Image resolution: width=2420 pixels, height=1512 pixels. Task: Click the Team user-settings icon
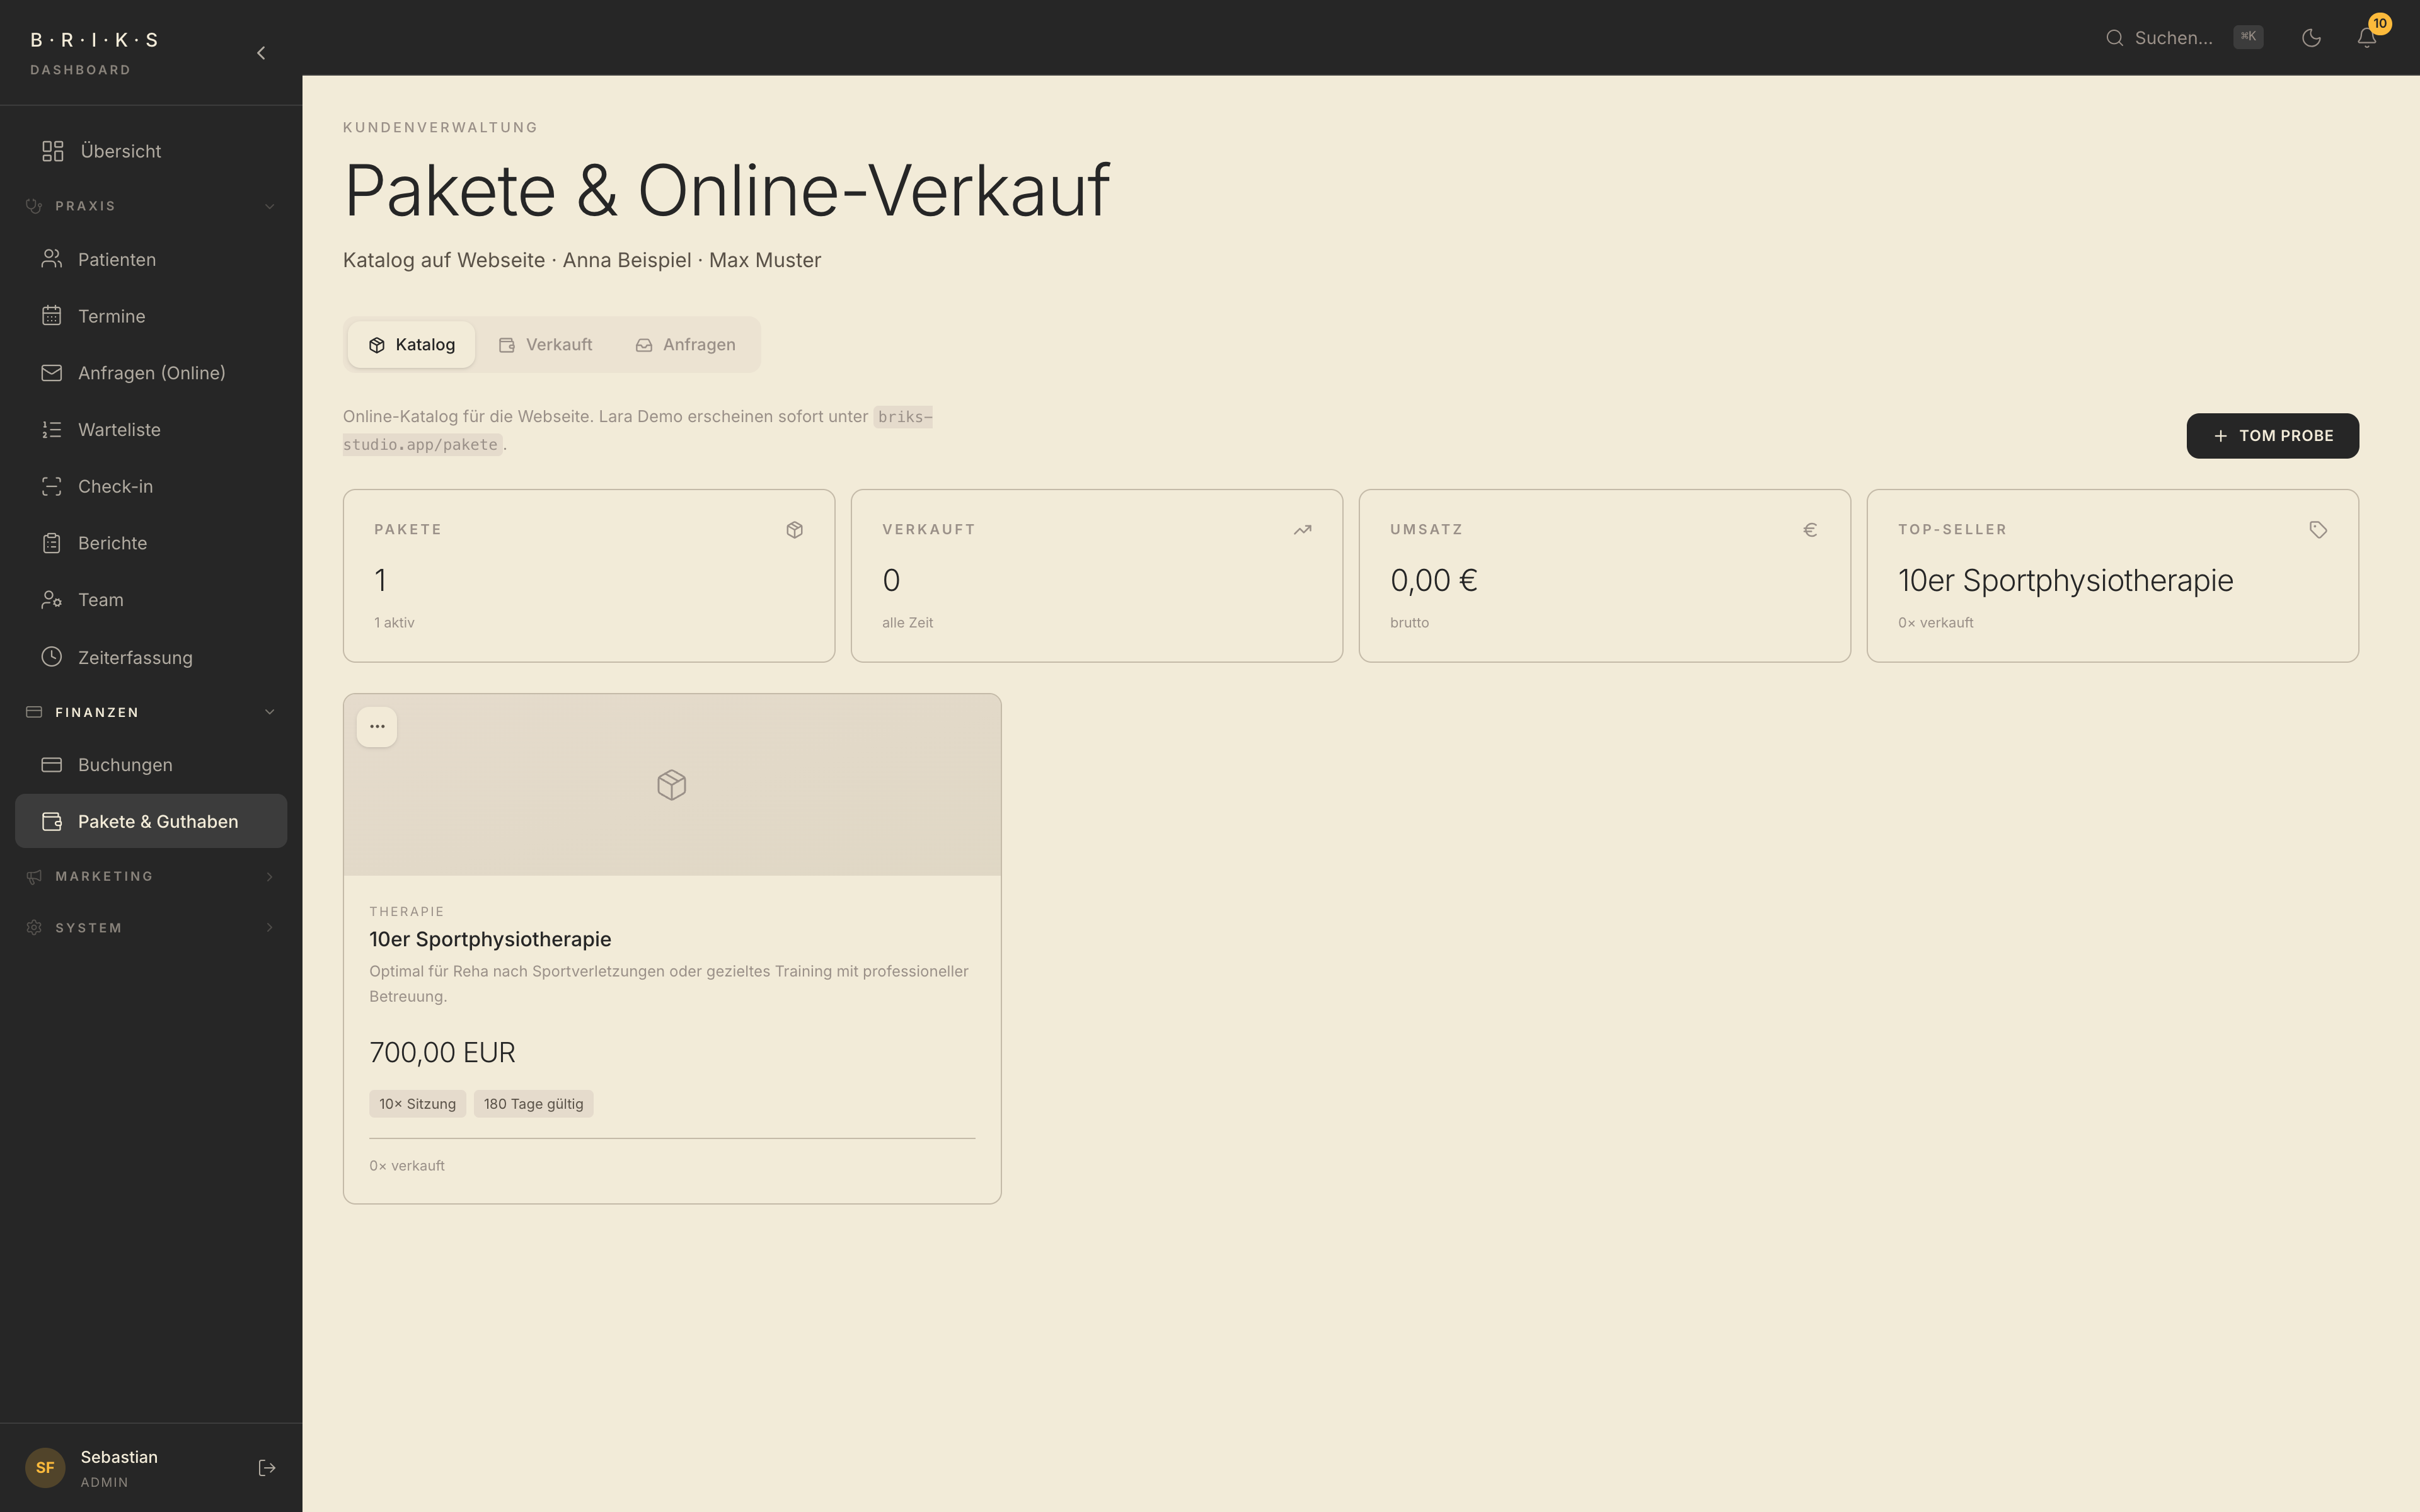click(52, 600)
